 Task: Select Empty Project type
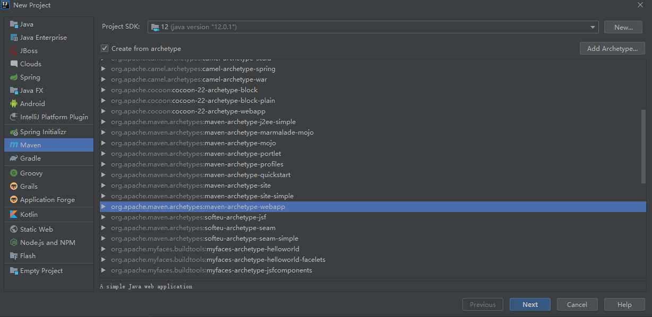point(49,271)
